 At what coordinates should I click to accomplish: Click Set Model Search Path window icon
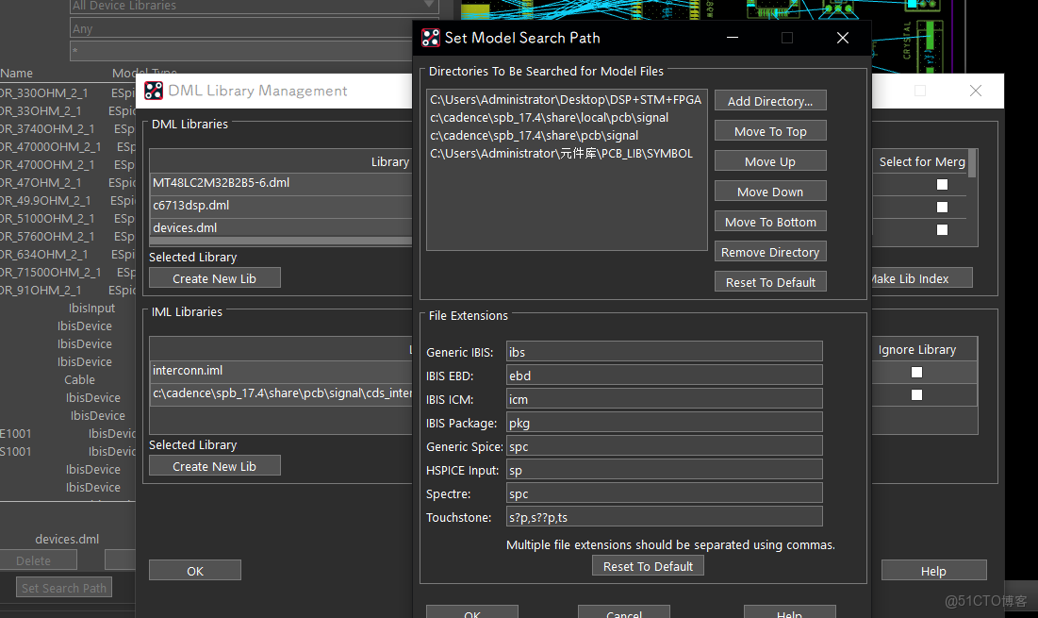pos(430,38)
